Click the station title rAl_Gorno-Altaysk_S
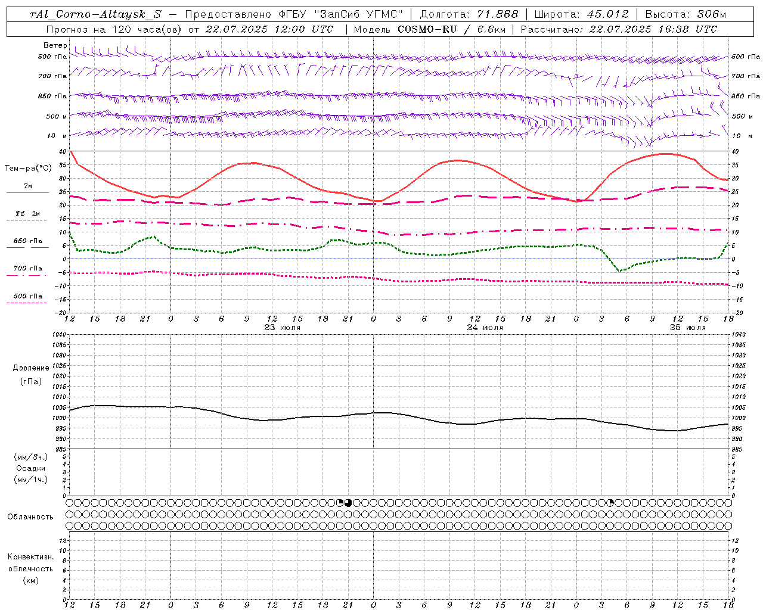 [x=96, y=14]
